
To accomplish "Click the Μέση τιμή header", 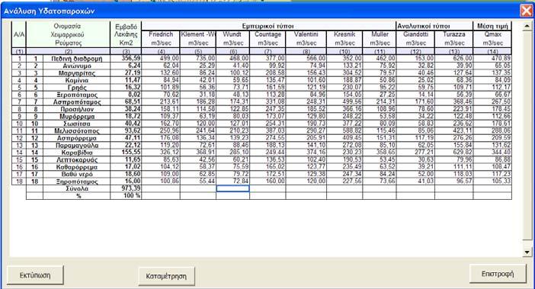I will [492, 26].
